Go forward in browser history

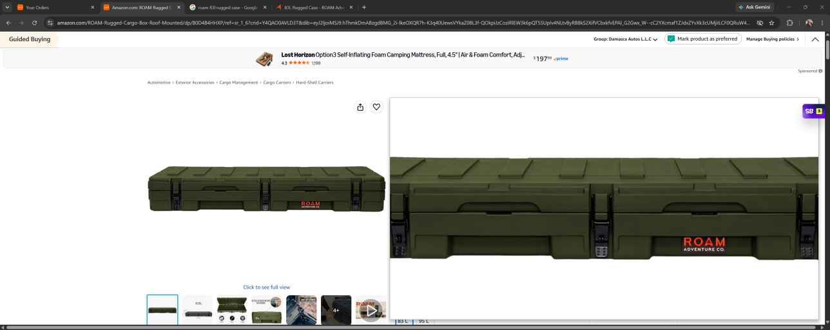[x=21, y=23]
